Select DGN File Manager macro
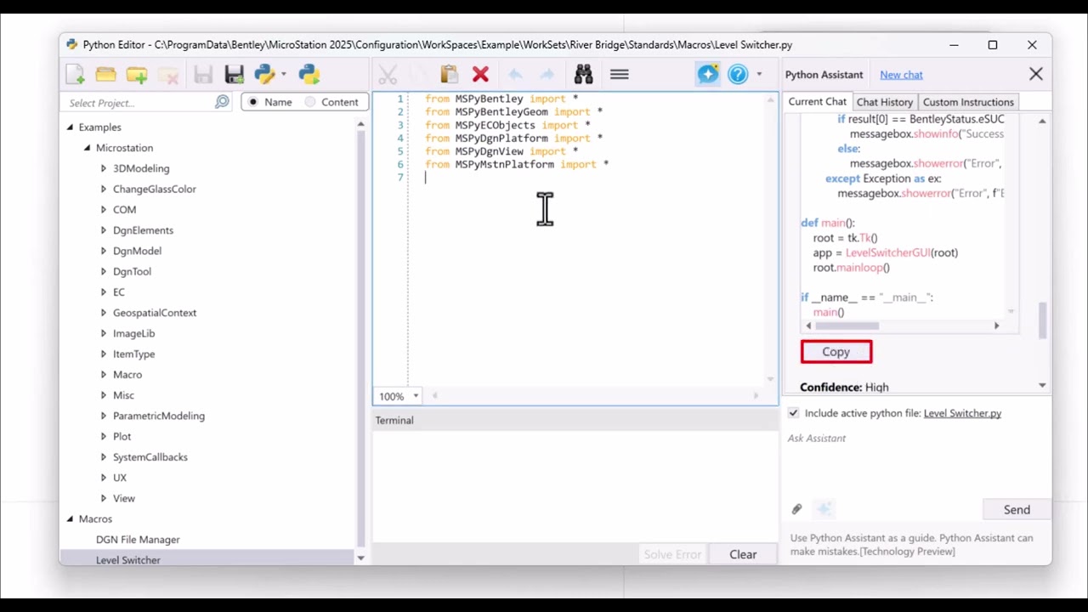 click(x=138, y=540)
